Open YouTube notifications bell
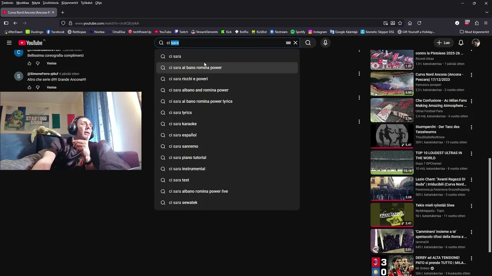 coord(461,43)
